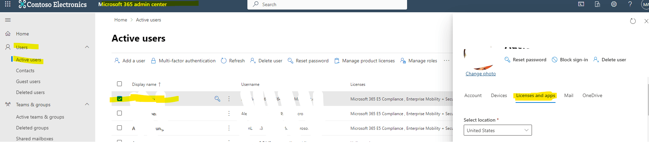Click the key icon in selected user row
This screenshot has width=649, height=157.
coord(217,98)
